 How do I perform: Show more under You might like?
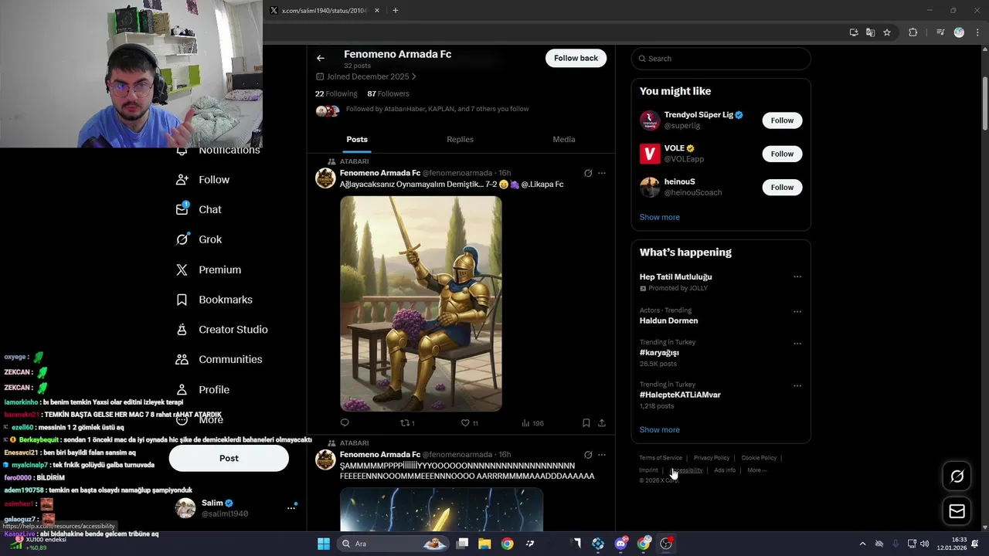click(x=660, y=217)
